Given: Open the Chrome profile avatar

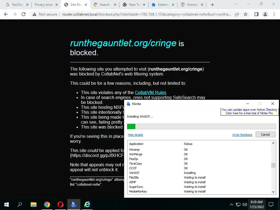Looking at the screenshot, I should coord(265,14).
